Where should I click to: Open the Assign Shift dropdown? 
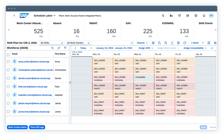146,48
